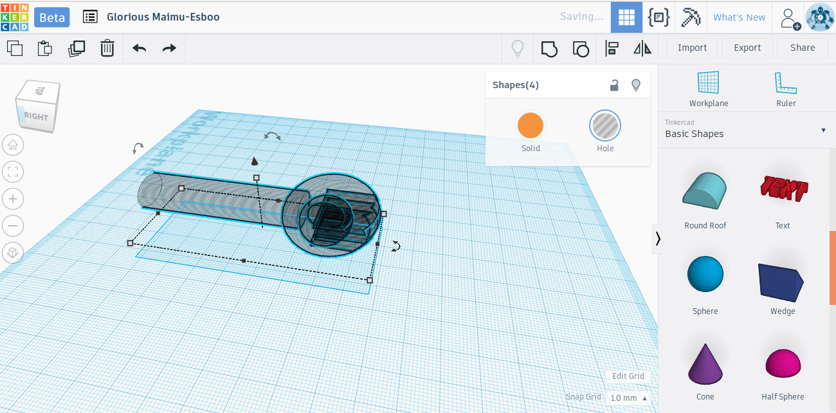The width and height of the screenshot is (836, 413).
Task: Ungroup the selected shapes
Action: [581, 49]
